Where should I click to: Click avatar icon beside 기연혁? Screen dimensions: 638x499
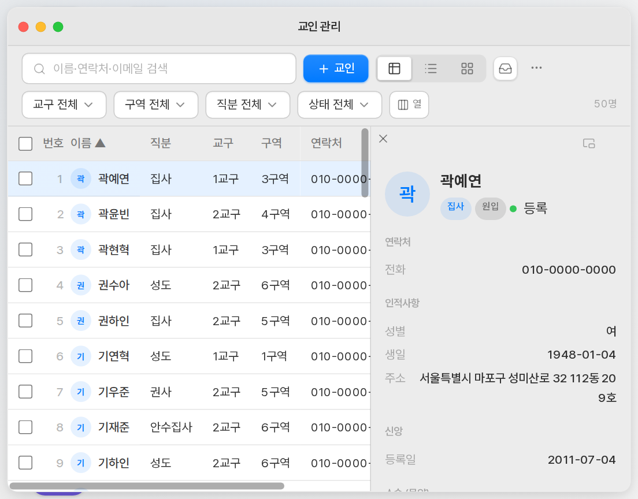[80, 356]
